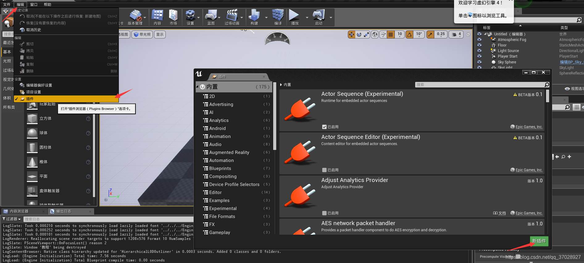584x263 pixels.
Task: Select the translate gizmo tool in viewport
Action: 352,34
